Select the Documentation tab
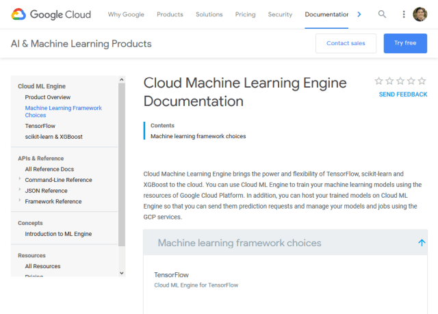The height and width of the screenshot is (314, 438). pyautogui.click(x=326, y=14)
